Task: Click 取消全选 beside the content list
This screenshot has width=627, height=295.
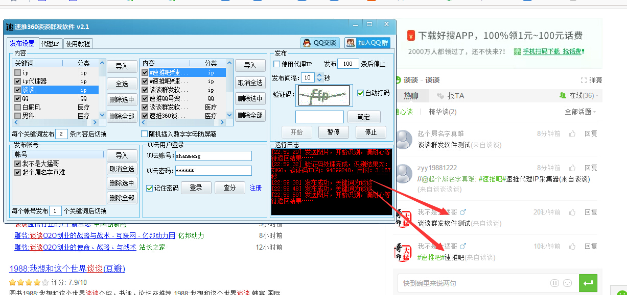Action: 250,83
